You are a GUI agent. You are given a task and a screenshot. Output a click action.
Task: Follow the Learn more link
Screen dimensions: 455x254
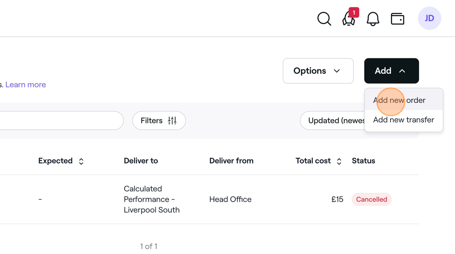tap(26, 85)
